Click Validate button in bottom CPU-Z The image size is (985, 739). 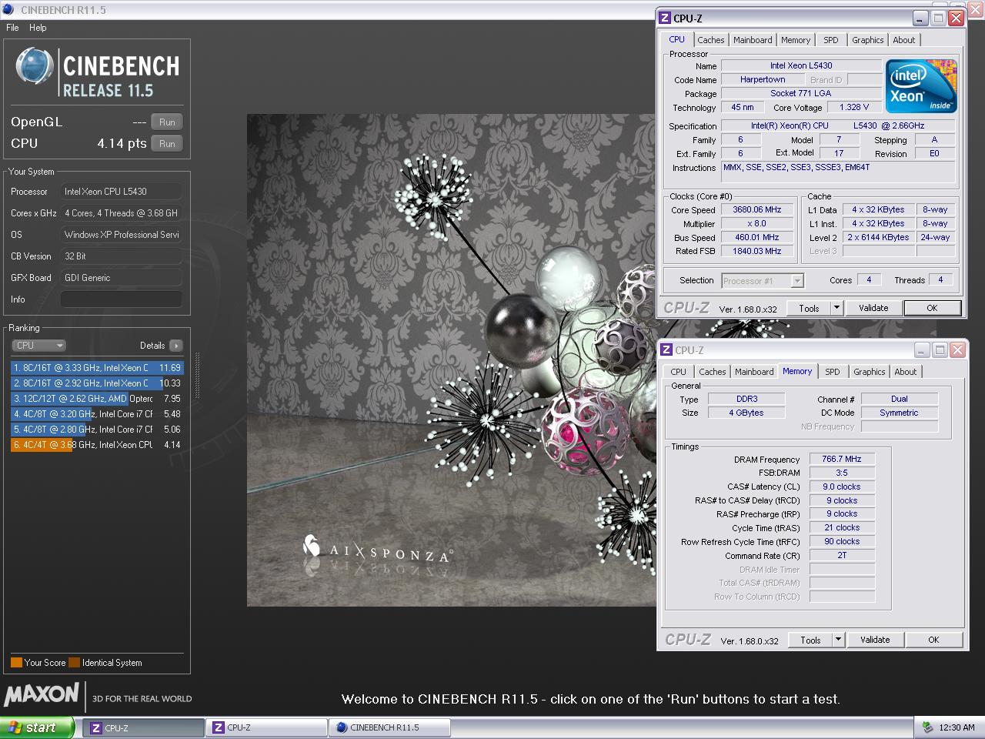pos(875,640)
